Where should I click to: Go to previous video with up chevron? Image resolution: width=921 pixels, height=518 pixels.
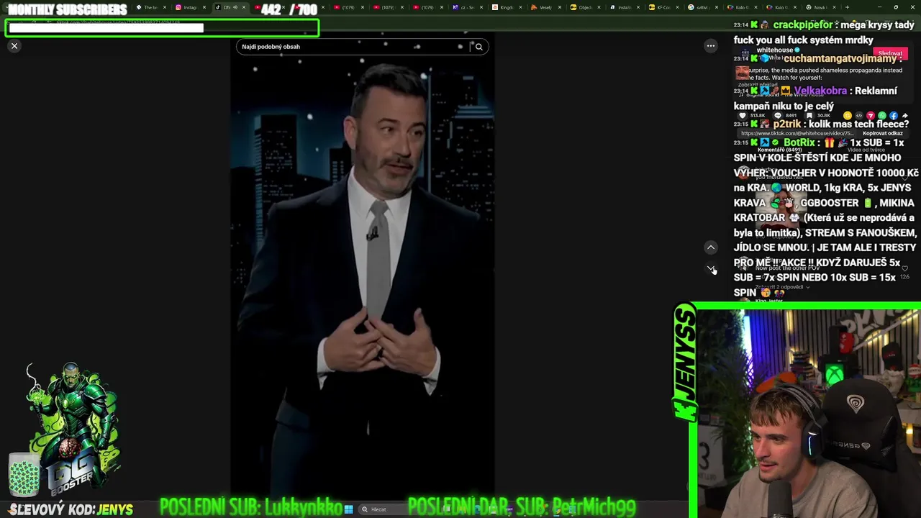pyautogui.click(x=711, y=247)
